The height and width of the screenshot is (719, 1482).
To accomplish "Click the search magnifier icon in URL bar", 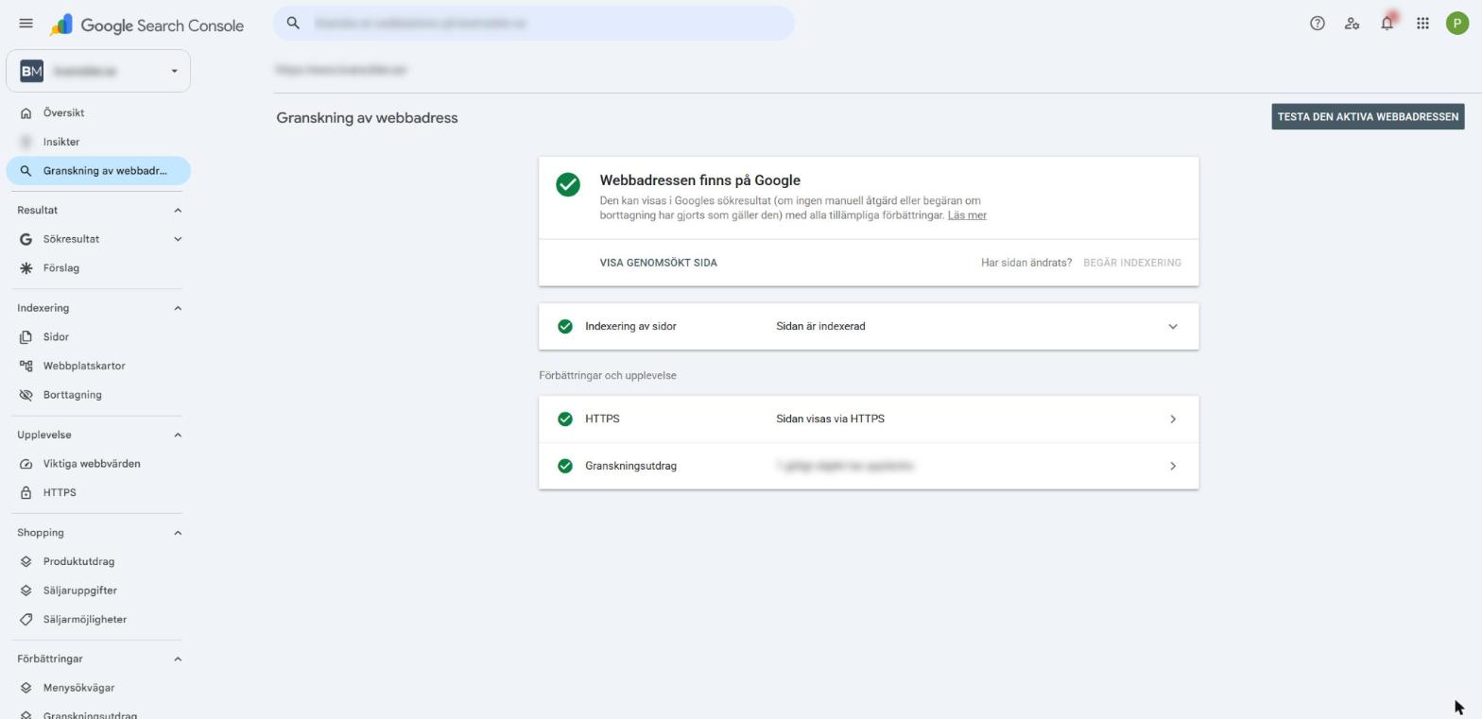I will point(293,23).
